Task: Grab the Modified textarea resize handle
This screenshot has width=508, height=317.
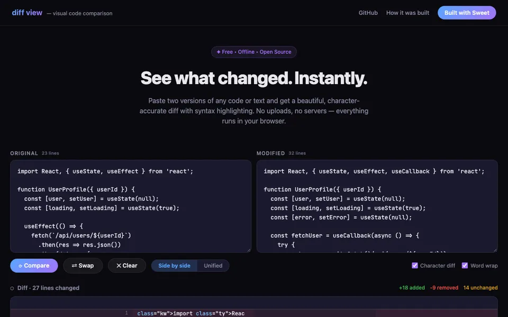Action: (x=495, y=250)
